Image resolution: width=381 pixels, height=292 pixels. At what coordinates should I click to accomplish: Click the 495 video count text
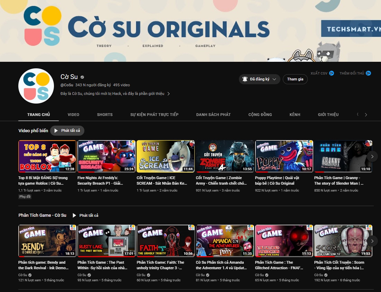click(121, 85)
